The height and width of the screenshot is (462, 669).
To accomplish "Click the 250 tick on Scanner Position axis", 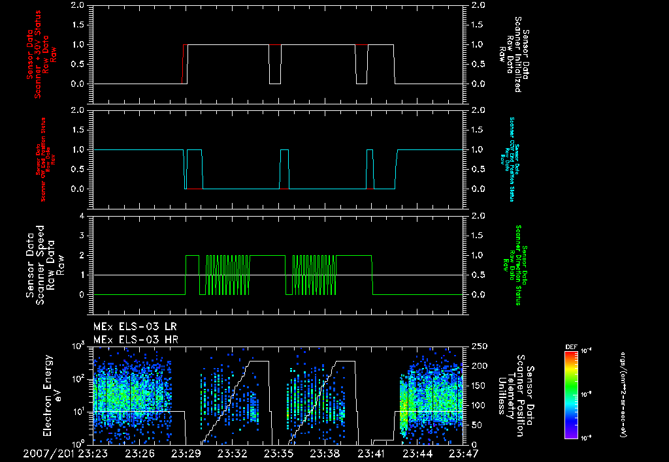I will tap(477, 346).
